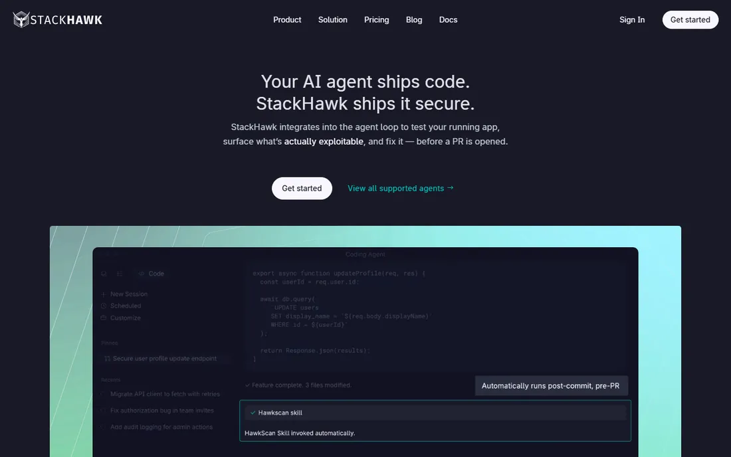Select New Session in the sidebar
The width and height of the screenshot is (731, 457).
(x=129, y=294)
